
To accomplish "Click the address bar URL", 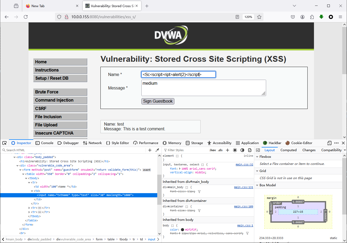I will (104, 17).
